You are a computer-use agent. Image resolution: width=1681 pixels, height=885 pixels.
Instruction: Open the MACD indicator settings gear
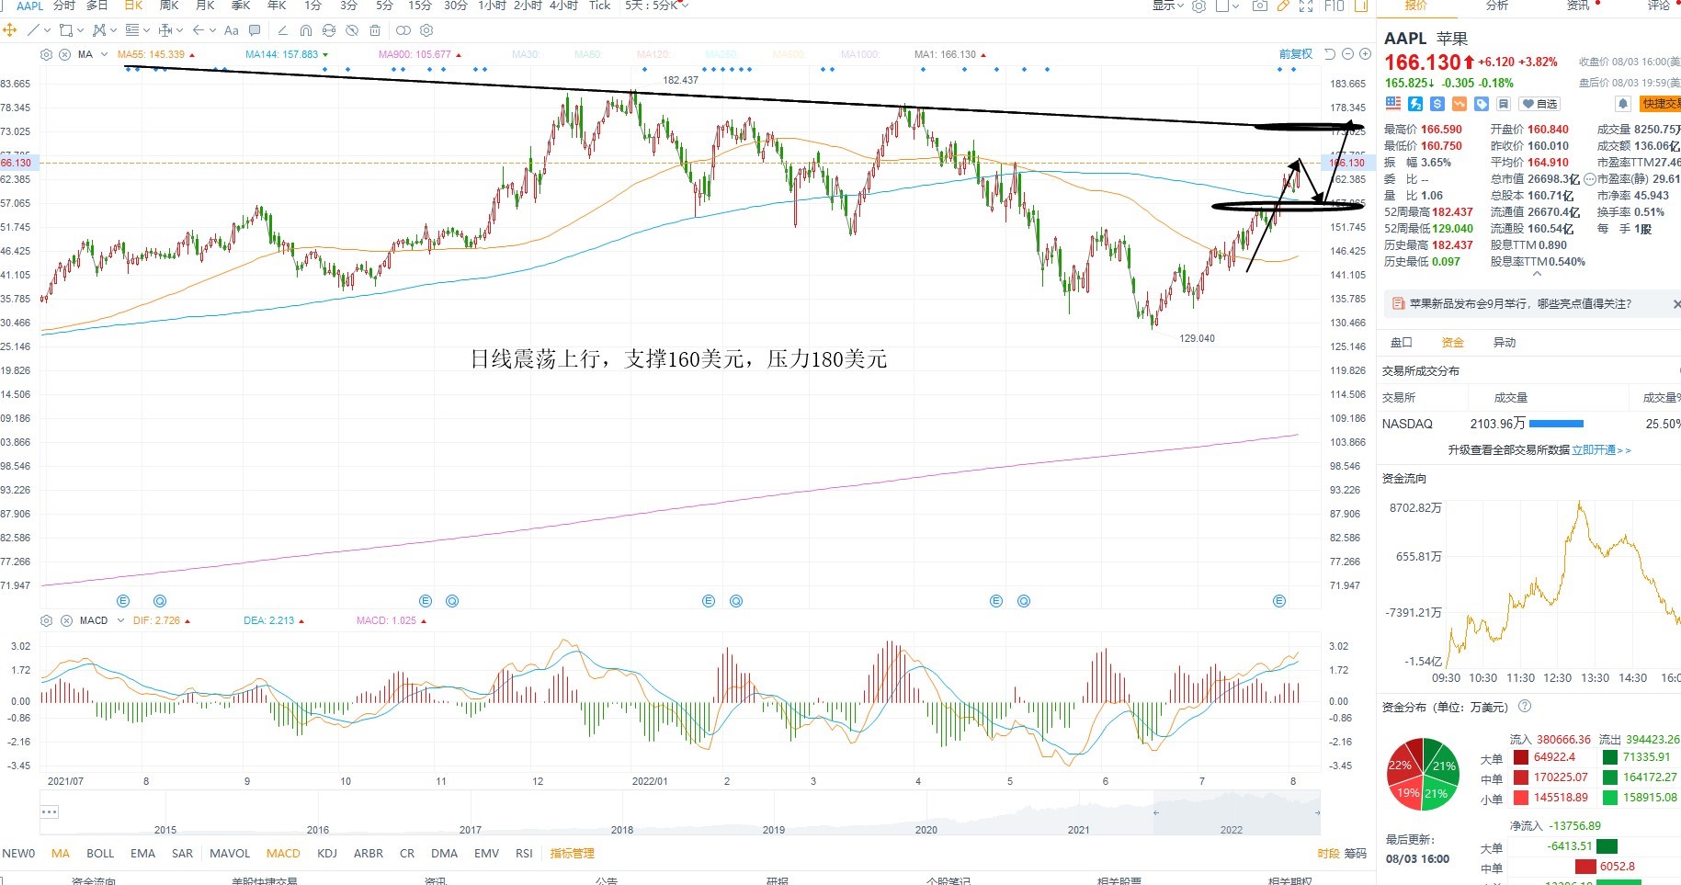(x=47, y=620)
